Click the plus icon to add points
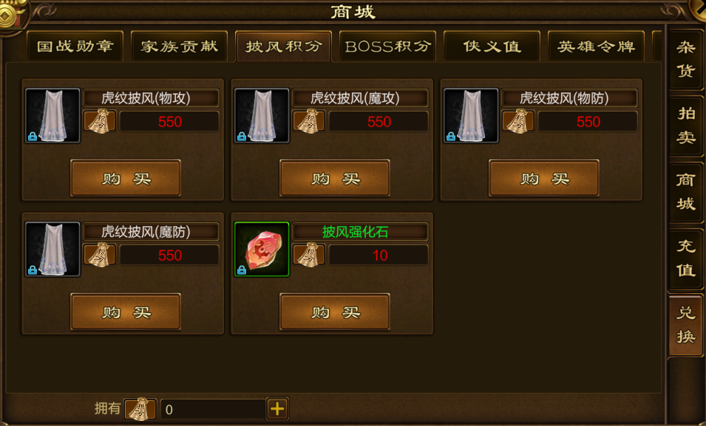706x426 pixels. (x=277, y=409)
